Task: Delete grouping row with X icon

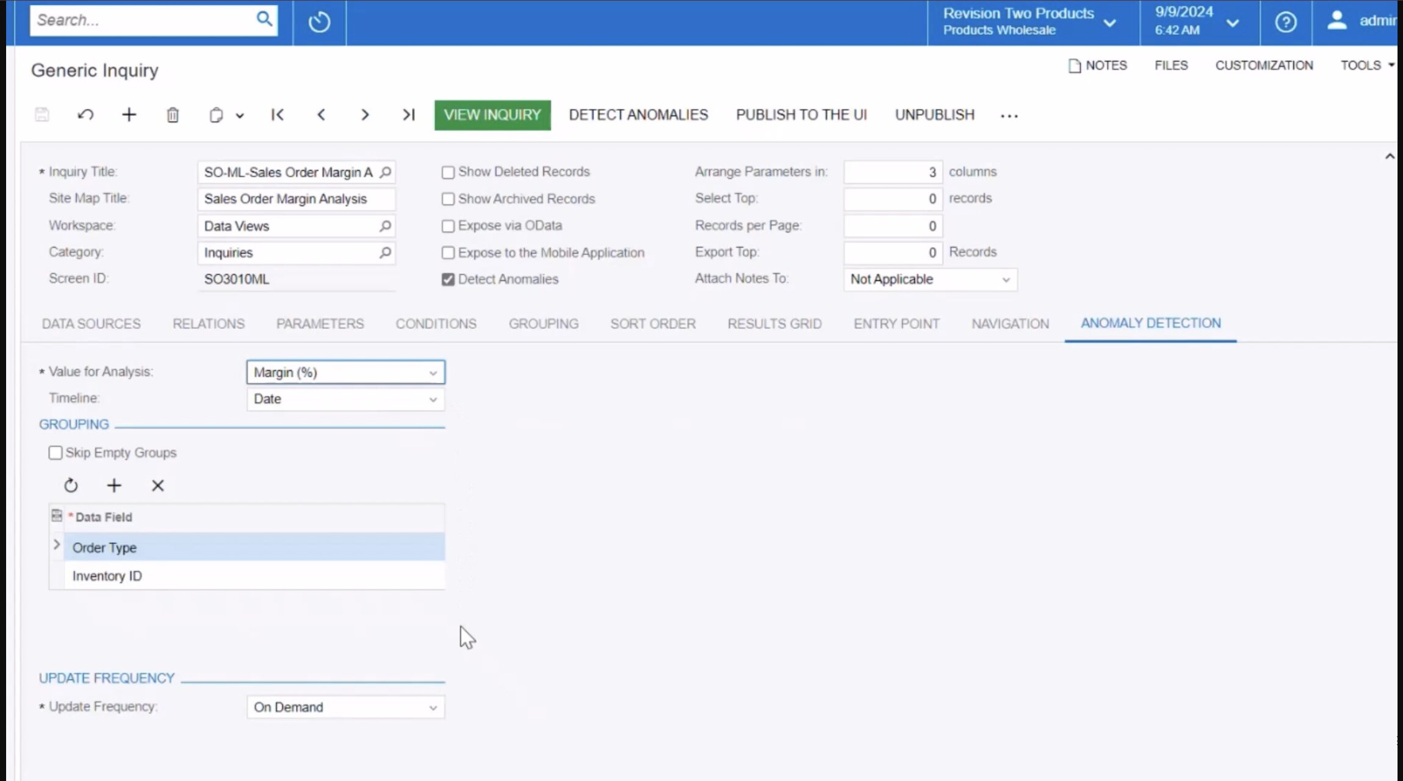Action: (x=157, y=485)
